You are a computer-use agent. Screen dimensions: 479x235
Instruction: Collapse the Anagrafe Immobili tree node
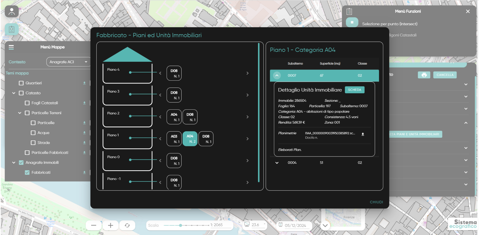click(x=14, y=163)
